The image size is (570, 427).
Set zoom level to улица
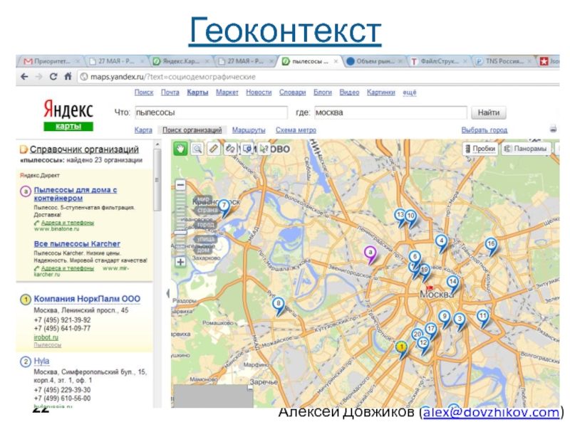[x=206, y=239]
